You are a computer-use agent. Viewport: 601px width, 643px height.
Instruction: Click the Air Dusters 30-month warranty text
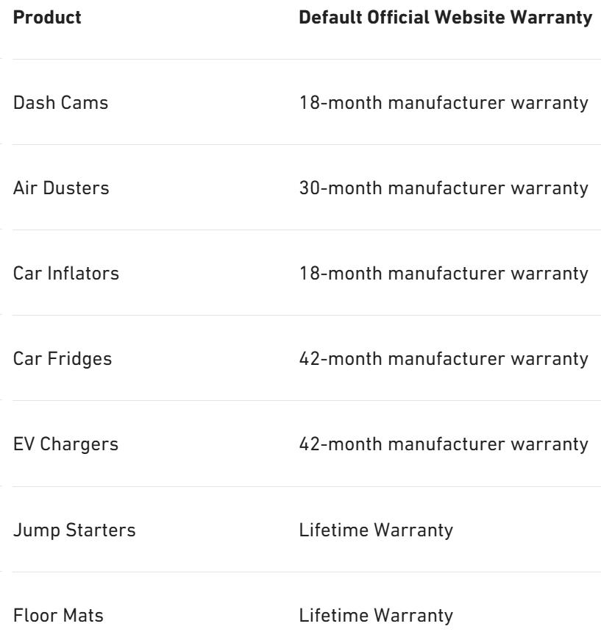click(444, 188)
